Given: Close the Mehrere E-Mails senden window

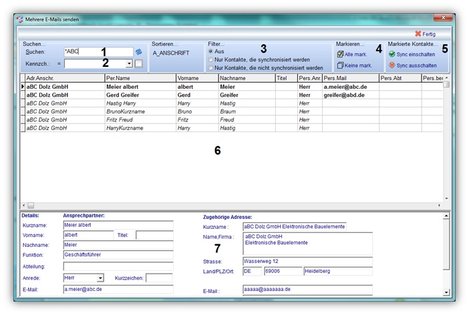Looking at the screenshot, I should click(443, 18).
